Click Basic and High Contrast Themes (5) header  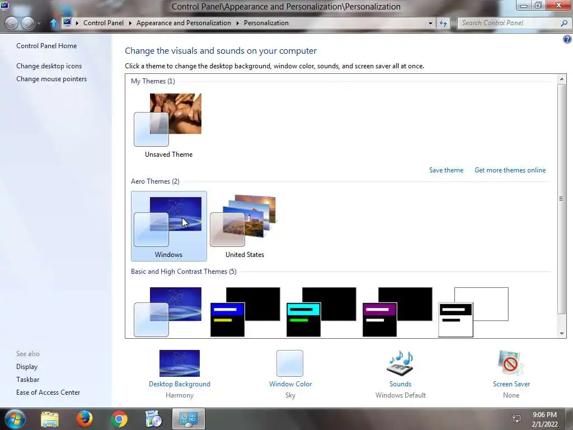click(x=184, y=272)
